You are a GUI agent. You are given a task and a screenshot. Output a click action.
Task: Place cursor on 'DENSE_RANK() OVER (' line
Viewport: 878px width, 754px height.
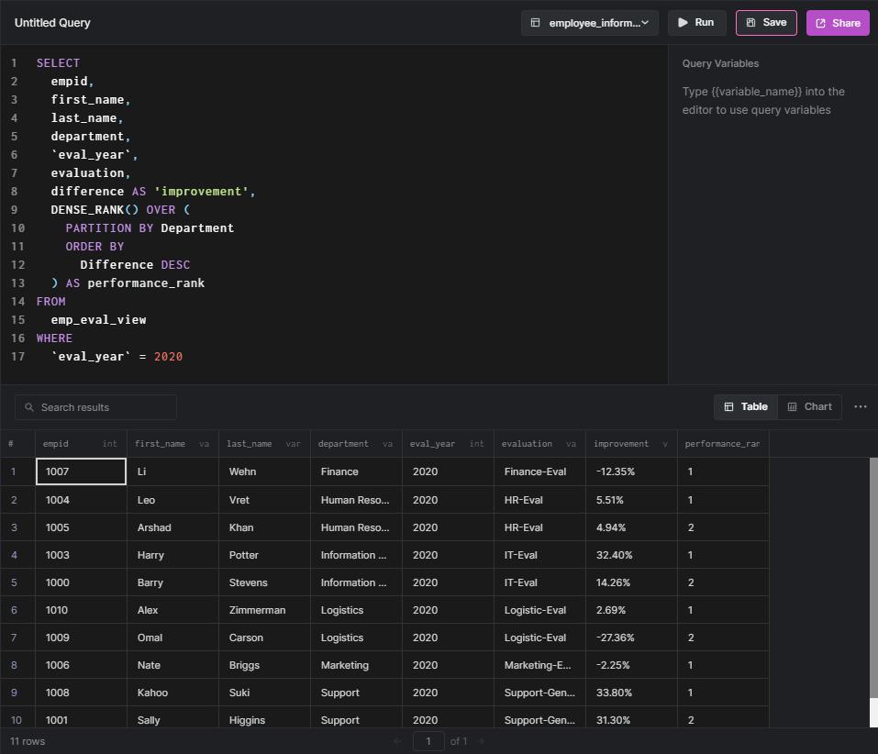tap(120, 210)
